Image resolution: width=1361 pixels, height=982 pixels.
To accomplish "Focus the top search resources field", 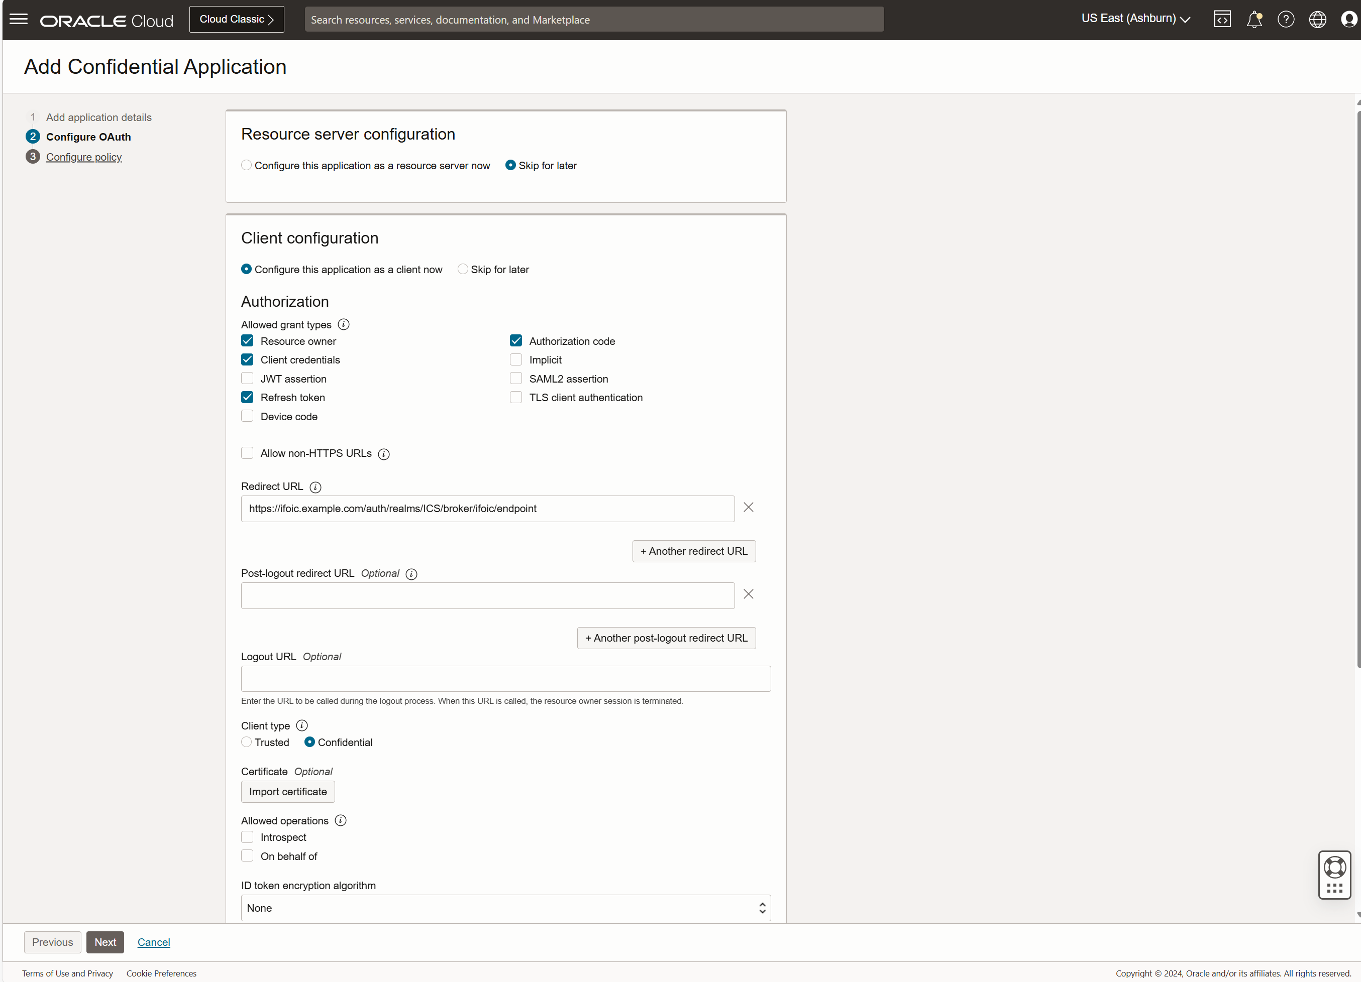I will coord(593,19).
